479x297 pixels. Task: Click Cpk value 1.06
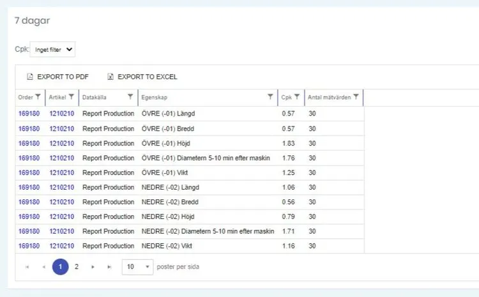[289, 187]
